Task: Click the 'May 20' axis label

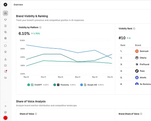Action: pos(26,77)
